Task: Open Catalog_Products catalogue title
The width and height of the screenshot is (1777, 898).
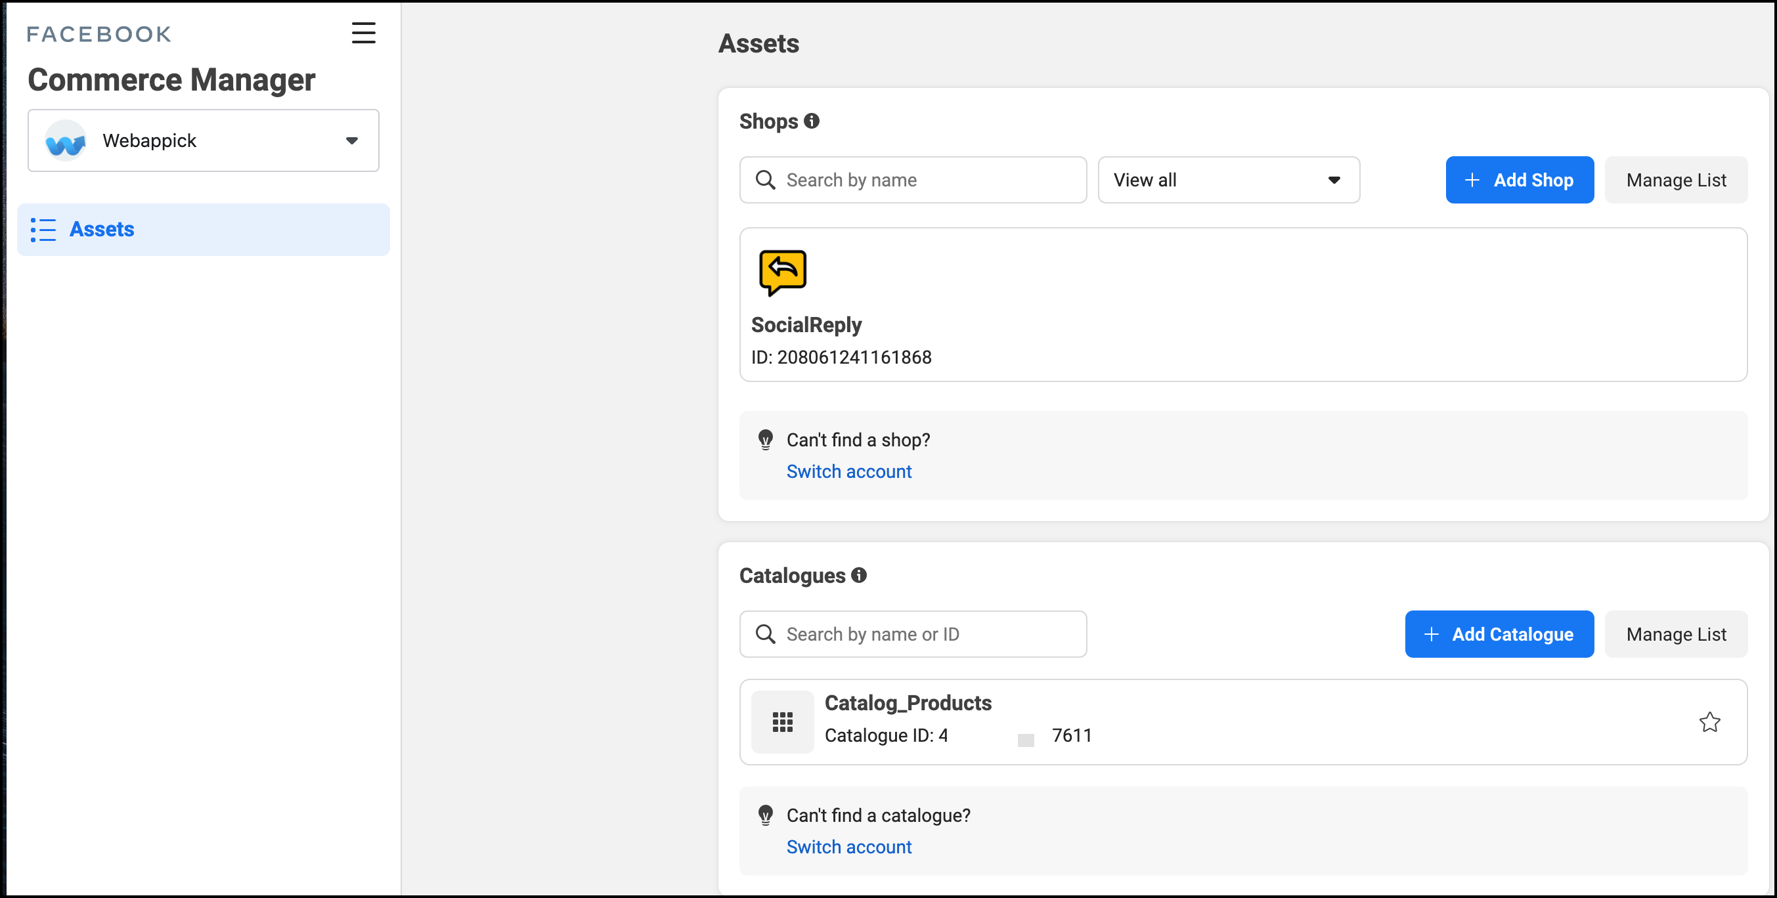Action: pyautogui.click(x=908, y=703)
